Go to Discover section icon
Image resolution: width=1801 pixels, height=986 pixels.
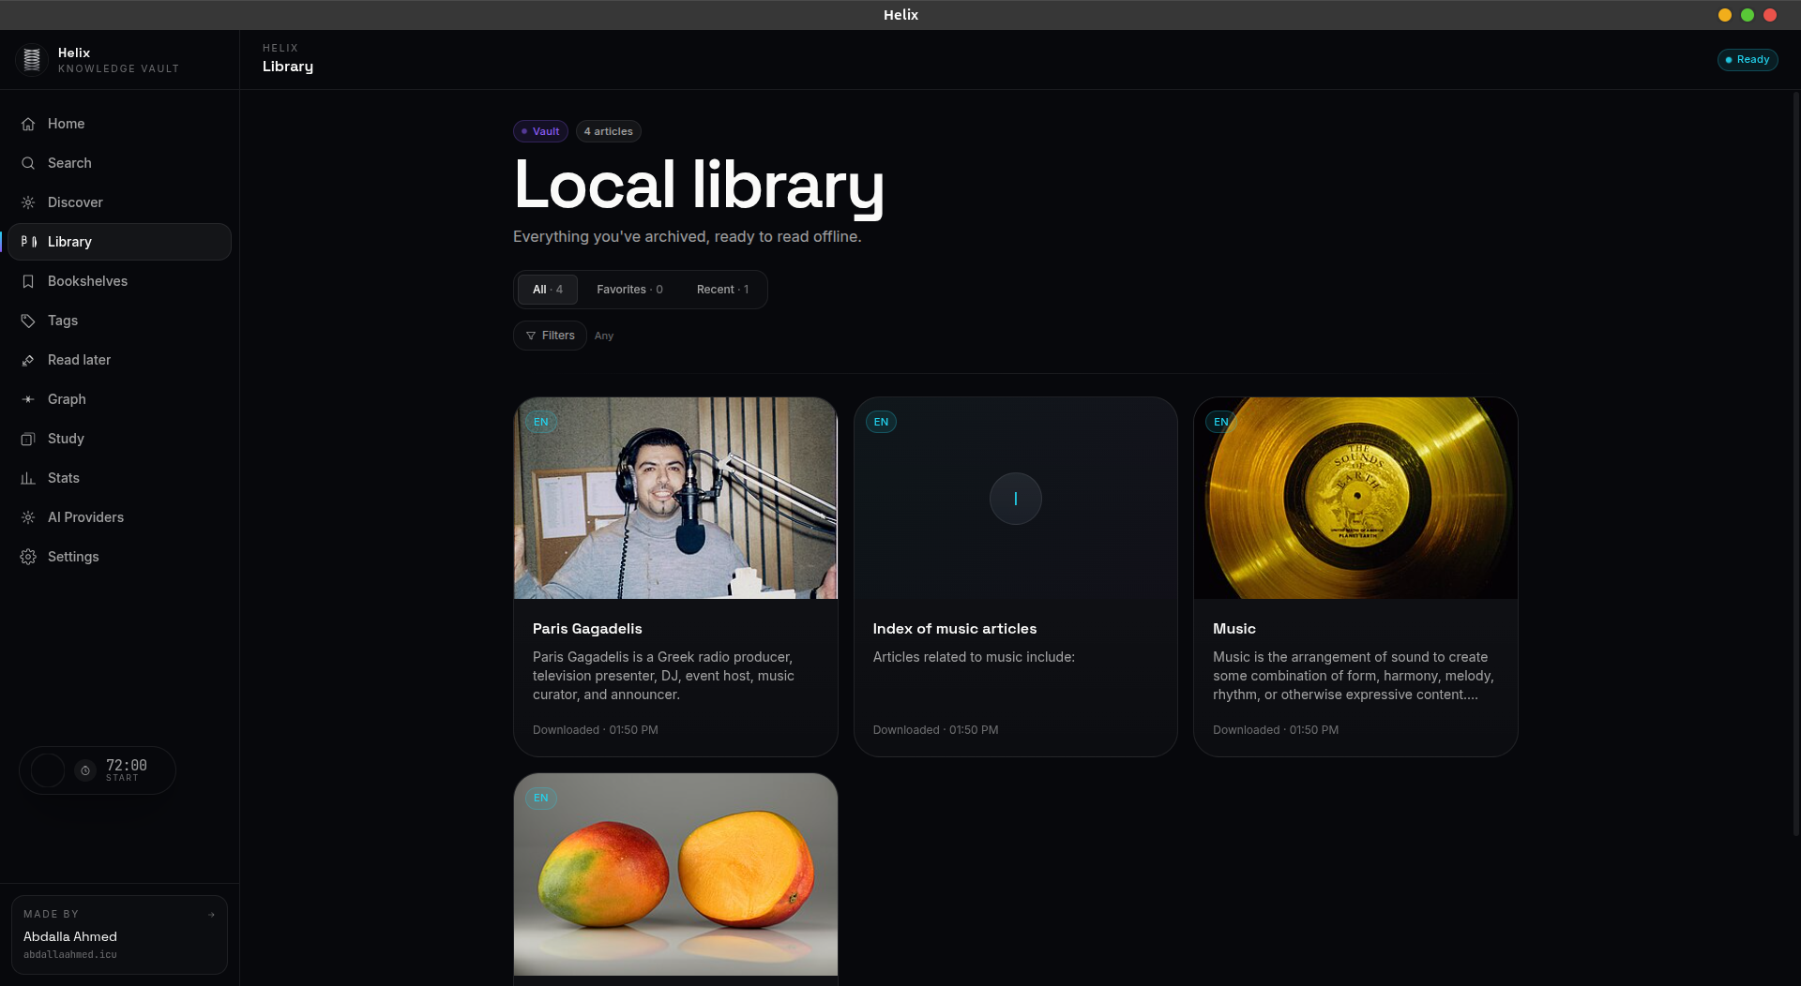pyautogui.click(x=28, y=202)
